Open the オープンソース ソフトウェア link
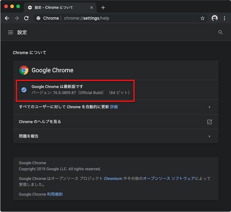 169,178
